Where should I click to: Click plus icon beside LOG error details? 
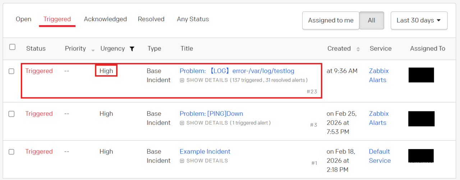(182, 80)
